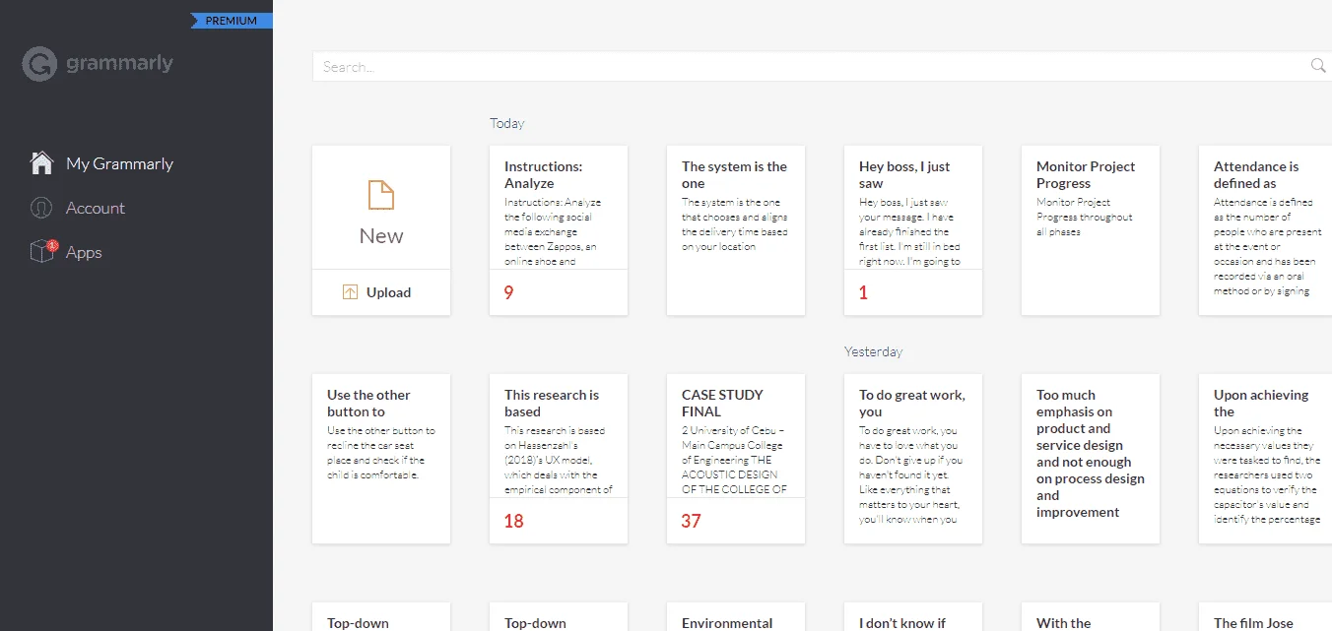Screen dimensions: 1332x631
Task: Open 'Attendance is defined as' document card
Action: [x=1265, y=230]
